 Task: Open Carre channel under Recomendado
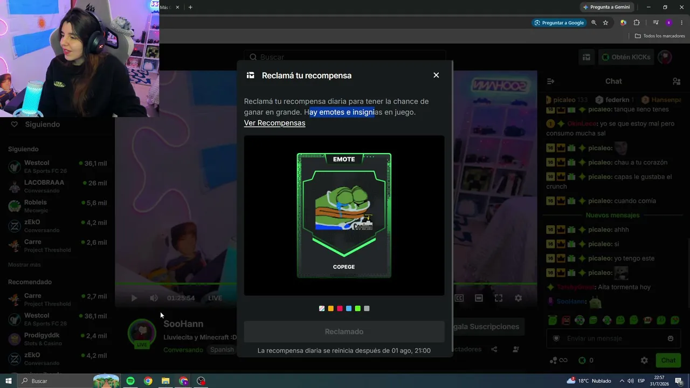click(x=57, y=300)
